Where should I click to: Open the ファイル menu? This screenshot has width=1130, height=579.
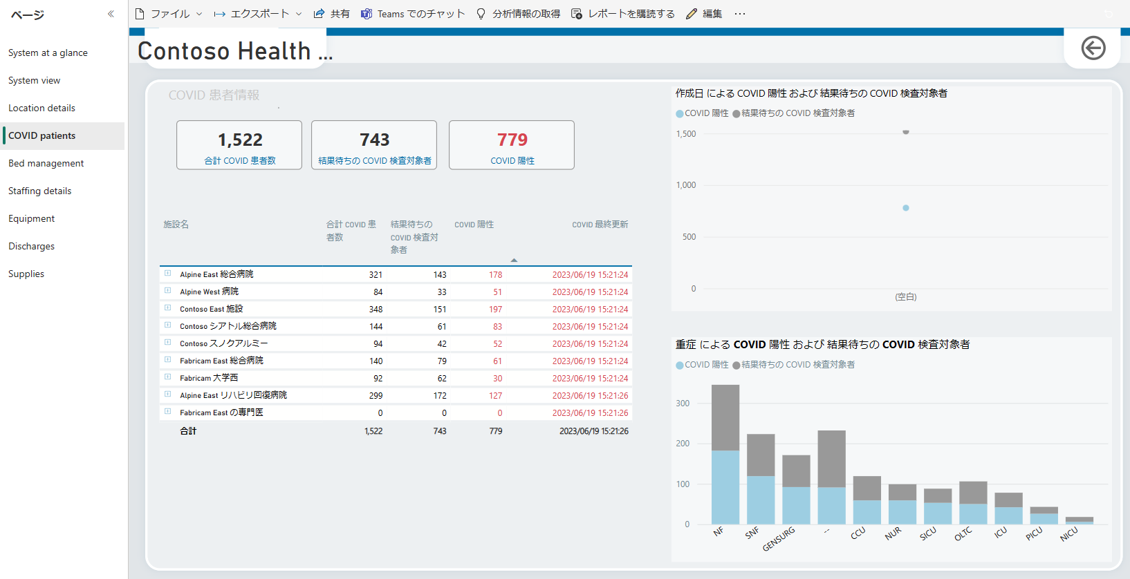[168, 14]
